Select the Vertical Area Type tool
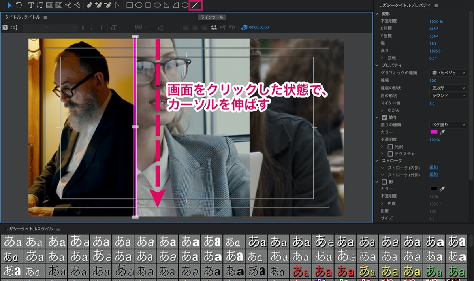Viewport: 474px width, 281px height. pyautogui.click(x=59, y=5)
